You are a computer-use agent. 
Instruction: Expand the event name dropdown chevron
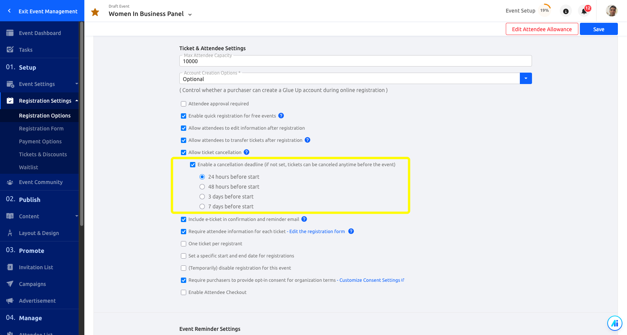[190, 14]
